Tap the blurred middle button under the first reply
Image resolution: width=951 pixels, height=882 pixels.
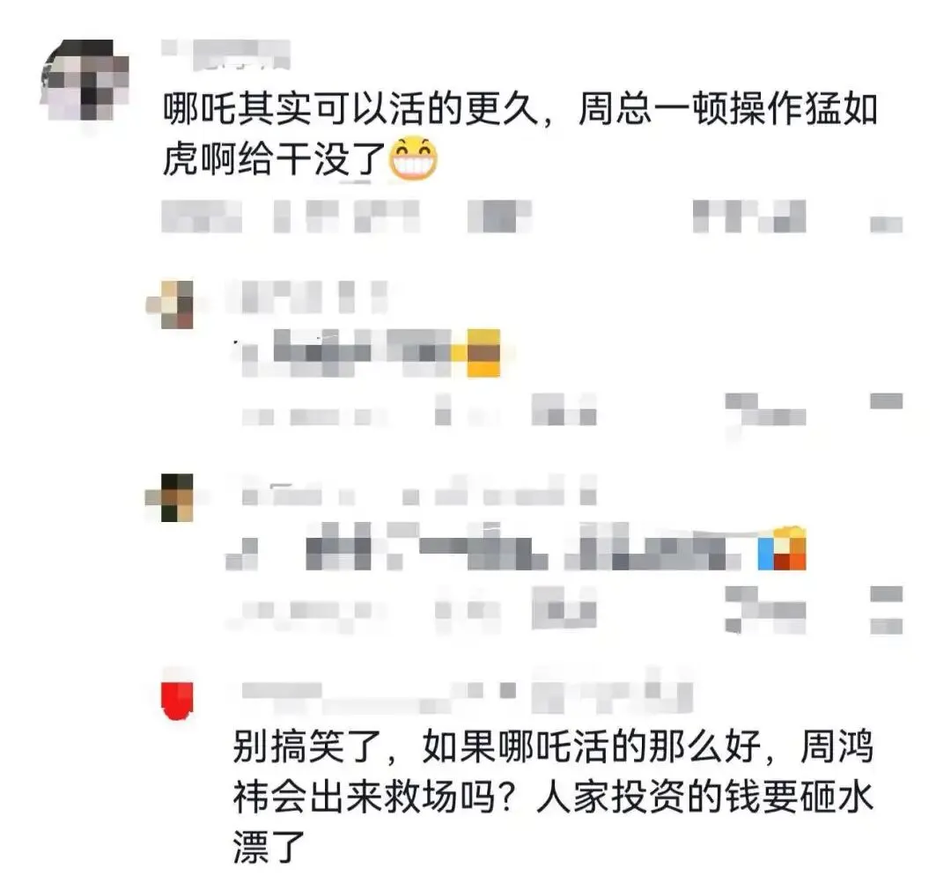point(564,409)
